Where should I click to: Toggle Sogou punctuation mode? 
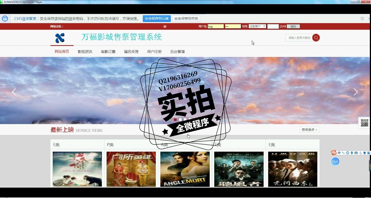click(x=343, y=153)
